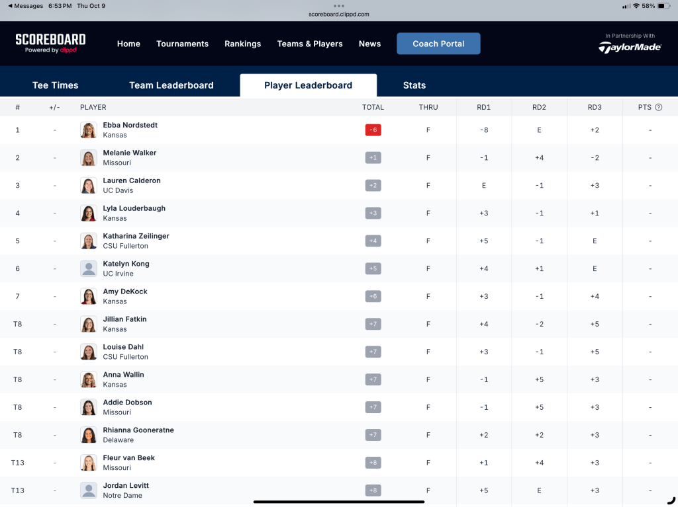Click the TOTAL column header

tap(373, 107)
